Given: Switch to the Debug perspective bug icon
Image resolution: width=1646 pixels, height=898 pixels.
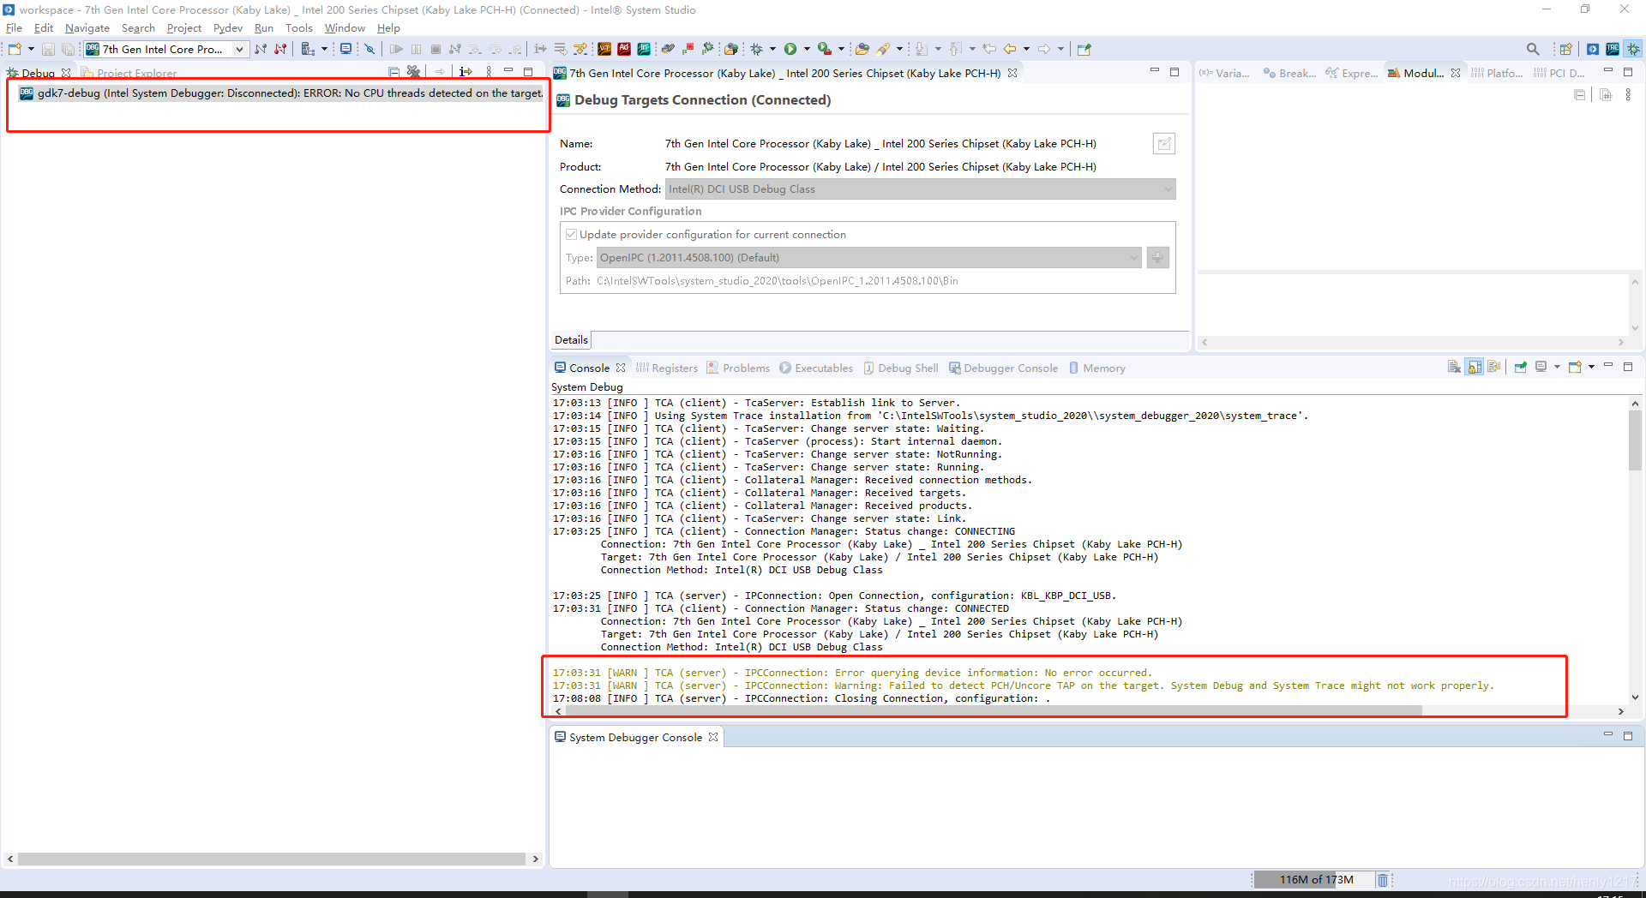Looking at the screenshot, I should coord(1634,49).
